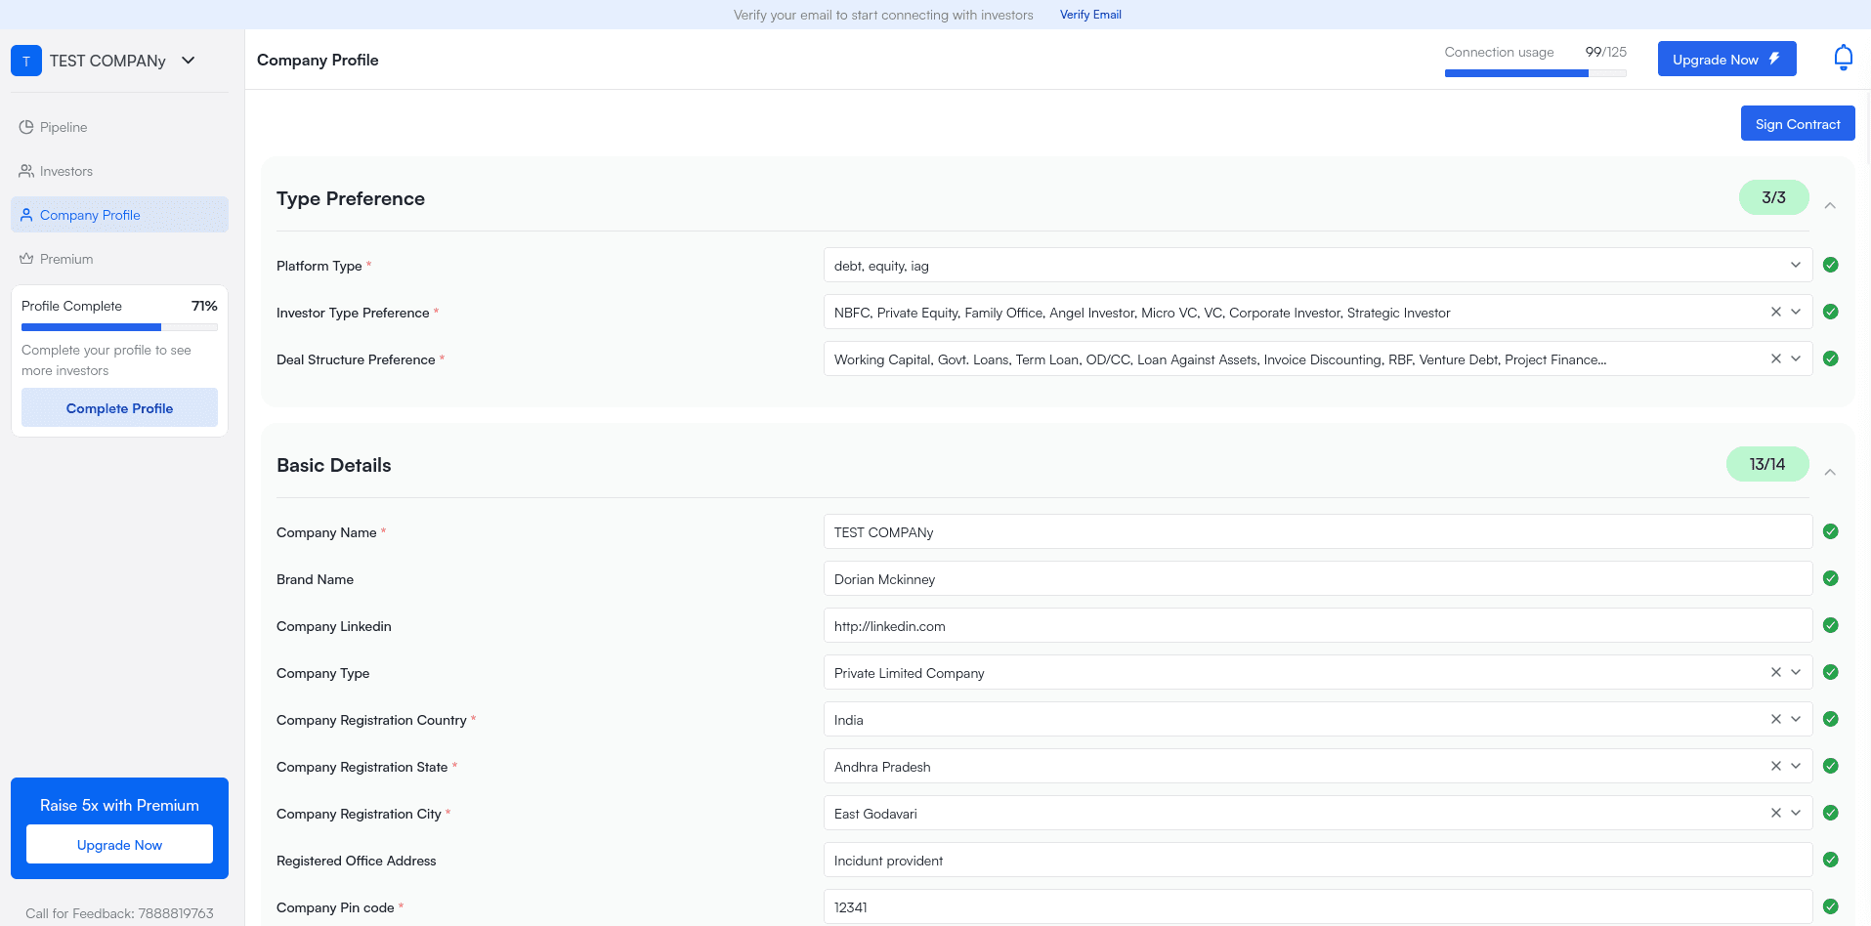
Task: Click the Company Profile person icon
Action: click(26, 215)
